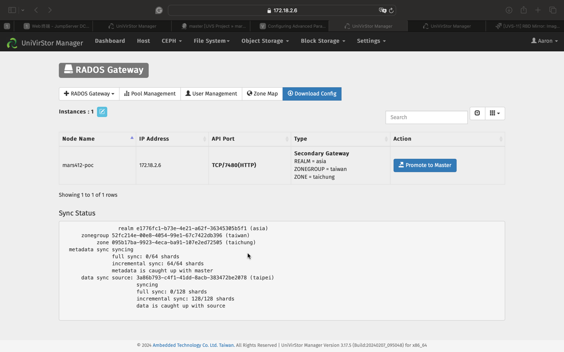
Task: Expand the CEPH dropdown menu
Action: (x=171, y=41)
